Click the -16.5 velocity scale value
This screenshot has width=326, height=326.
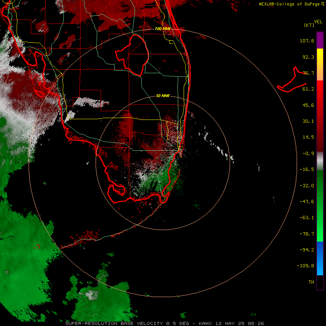click(307, 170)
